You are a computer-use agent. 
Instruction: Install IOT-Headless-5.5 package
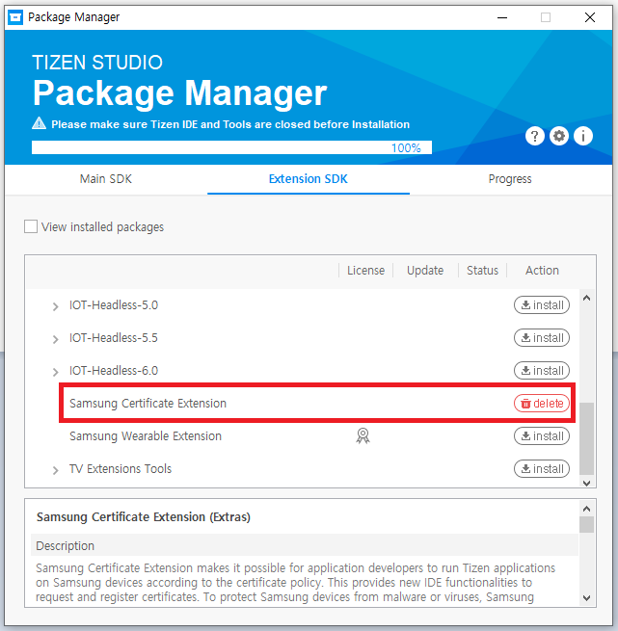point(542,337)
